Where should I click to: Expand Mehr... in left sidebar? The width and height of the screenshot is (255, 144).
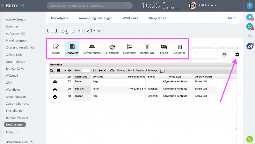click(12, 132)
